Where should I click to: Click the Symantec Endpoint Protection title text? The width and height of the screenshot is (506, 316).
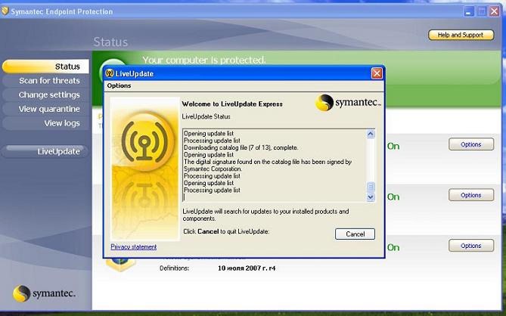click(x=62, y=11)
